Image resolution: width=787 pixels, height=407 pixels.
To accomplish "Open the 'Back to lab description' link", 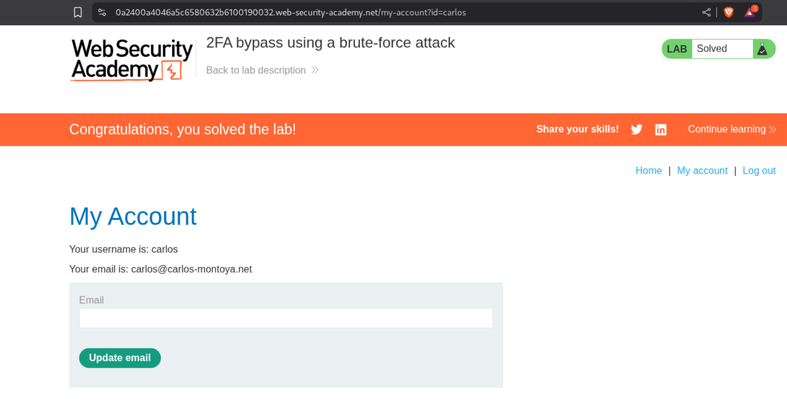I will 256,70.
